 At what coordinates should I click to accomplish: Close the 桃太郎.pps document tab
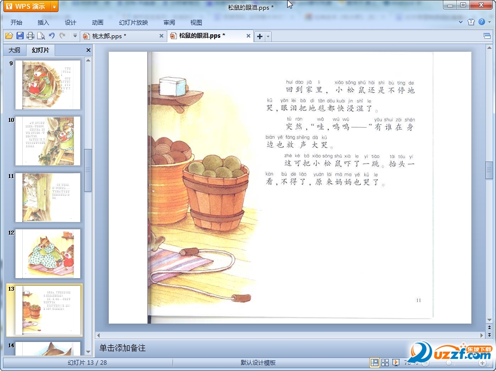click(x=161, y=36)
